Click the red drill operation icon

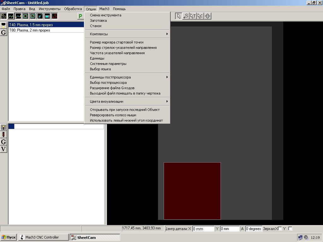point(3,135)
